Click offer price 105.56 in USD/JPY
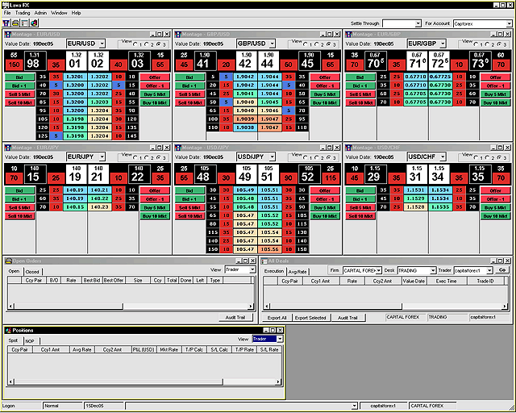This screenshot has height=413, width=516. tap(270, 249)
